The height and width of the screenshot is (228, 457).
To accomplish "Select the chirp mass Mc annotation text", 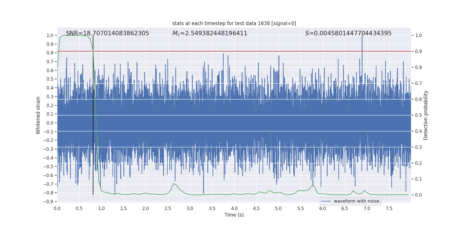I will click(x=210, y=33).
